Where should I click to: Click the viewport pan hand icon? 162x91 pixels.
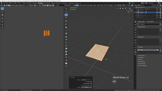coord(123,8)
